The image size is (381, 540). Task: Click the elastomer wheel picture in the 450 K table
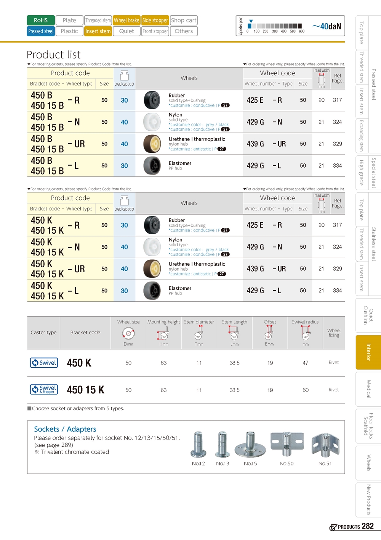tap(152, 290)
